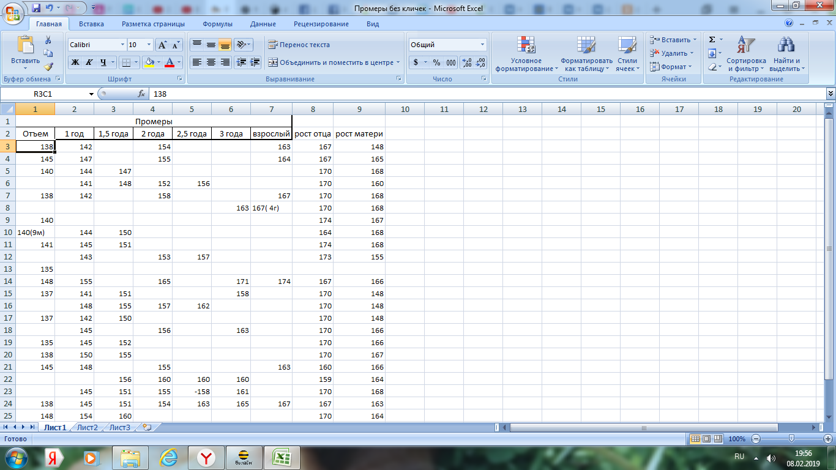Toggle bold Ж formatting
This screenshot has width=836, height=470.
pyautogui.click(x=75, y=62)
